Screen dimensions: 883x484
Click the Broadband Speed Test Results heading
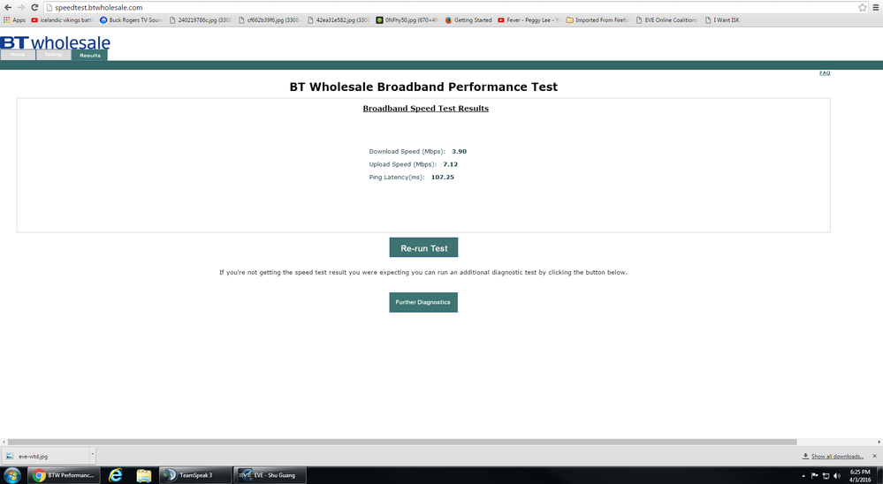coord(426,109)
